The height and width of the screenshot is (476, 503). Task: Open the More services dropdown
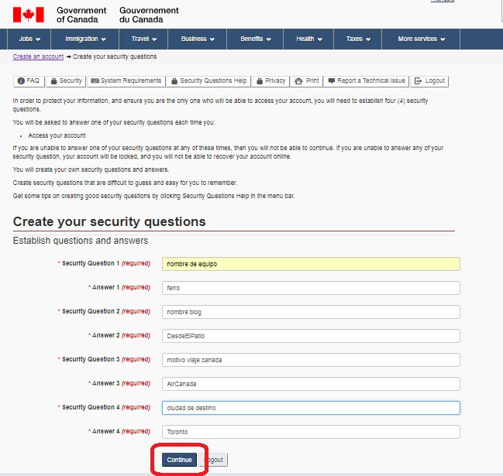click(421, 39)
